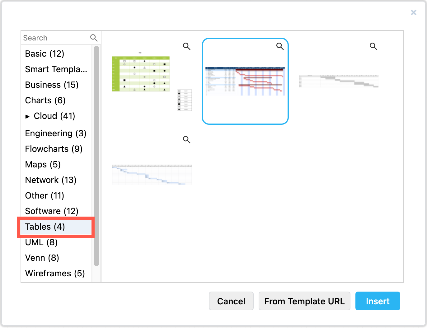Screen dimensions: 427x328
Task: Open the Basic templates category
Action: coord(45,54)
